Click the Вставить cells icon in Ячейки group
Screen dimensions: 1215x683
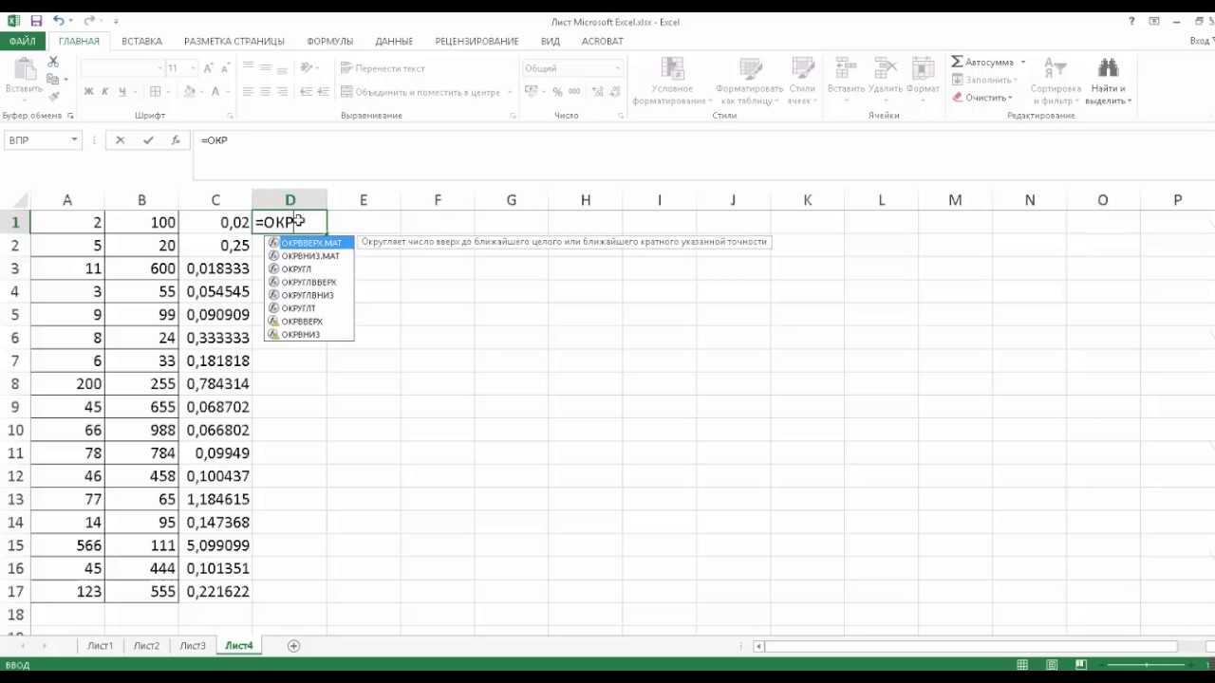click(x=845, y=68)
